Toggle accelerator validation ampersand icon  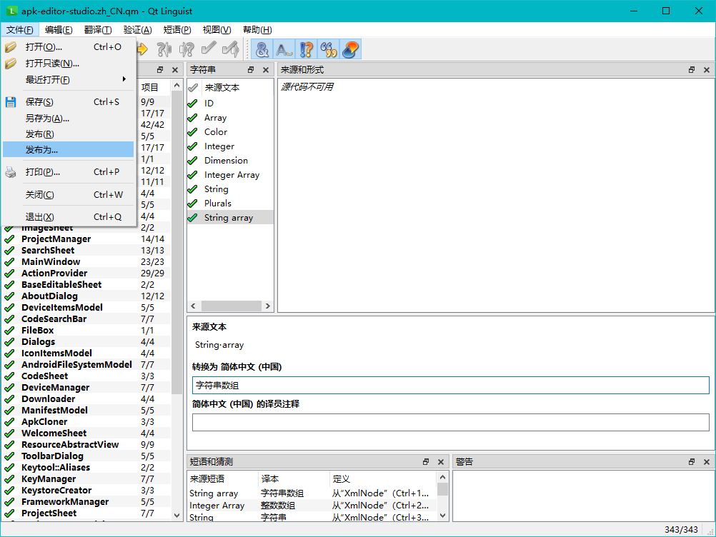(262, 49)
